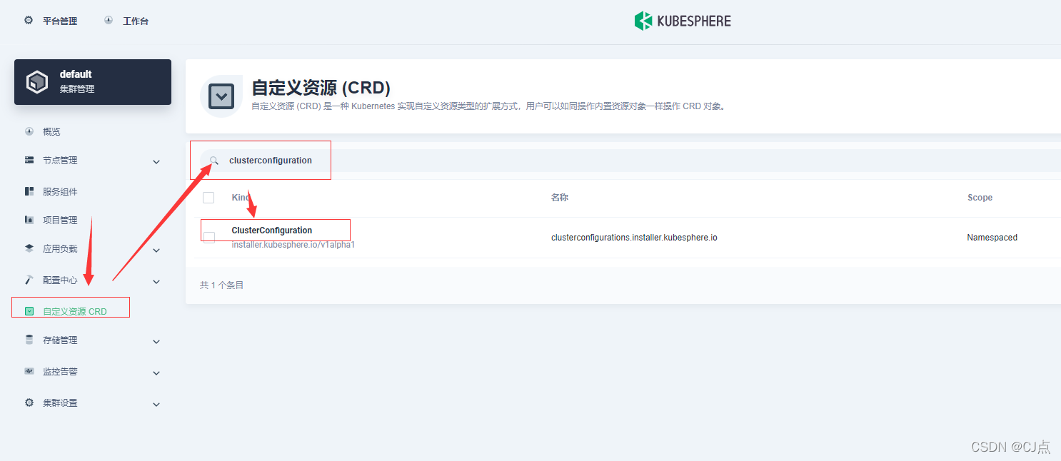Click the 存储管理 sidebar icon
Image resolution: width=1061 pixels, height=461 pixels.
click(29, 340)
